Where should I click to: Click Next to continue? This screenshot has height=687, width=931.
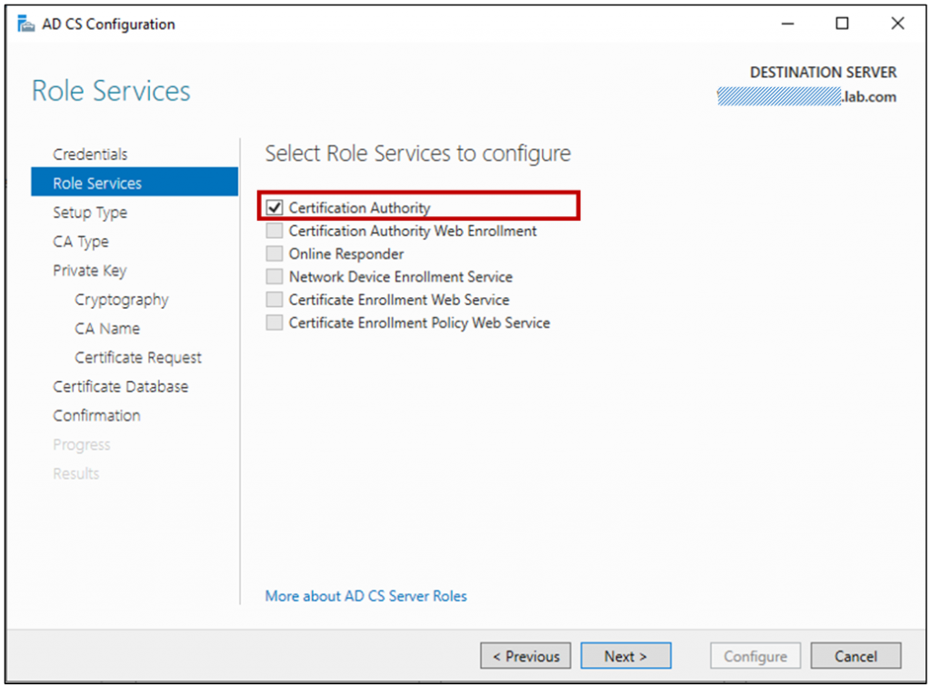tap(626, 656)
